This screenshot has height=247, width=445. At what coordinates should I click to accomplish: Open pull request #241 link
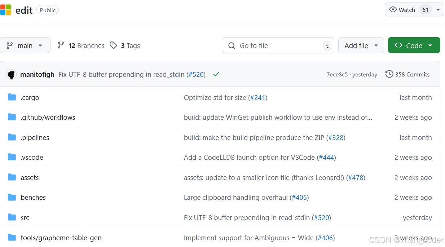[x=257, y=97]
